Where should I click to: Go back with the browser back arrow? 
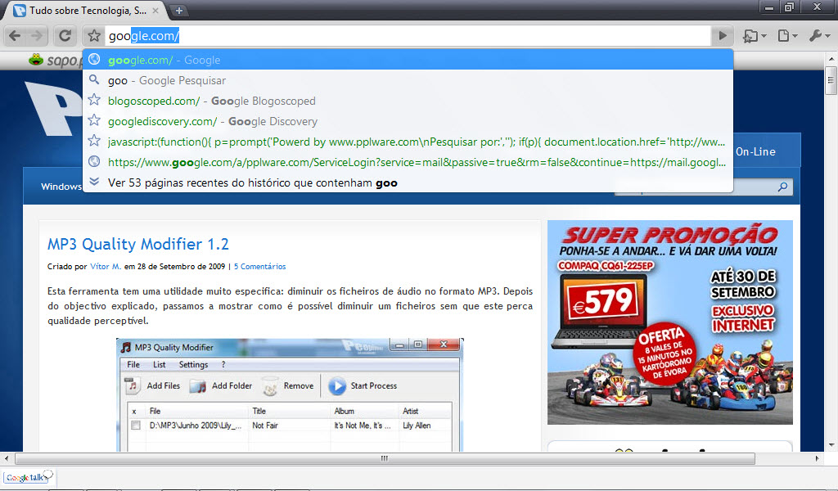(x=15, y=36)
